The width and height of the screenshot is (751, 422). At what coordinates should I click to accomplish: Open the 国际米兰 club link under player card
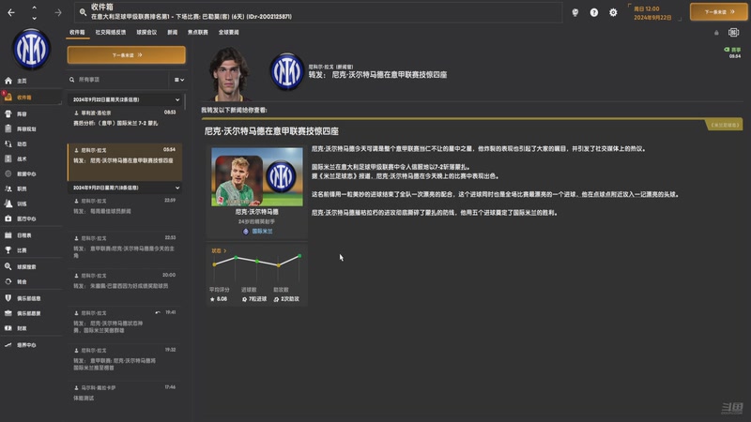point(262,231)
